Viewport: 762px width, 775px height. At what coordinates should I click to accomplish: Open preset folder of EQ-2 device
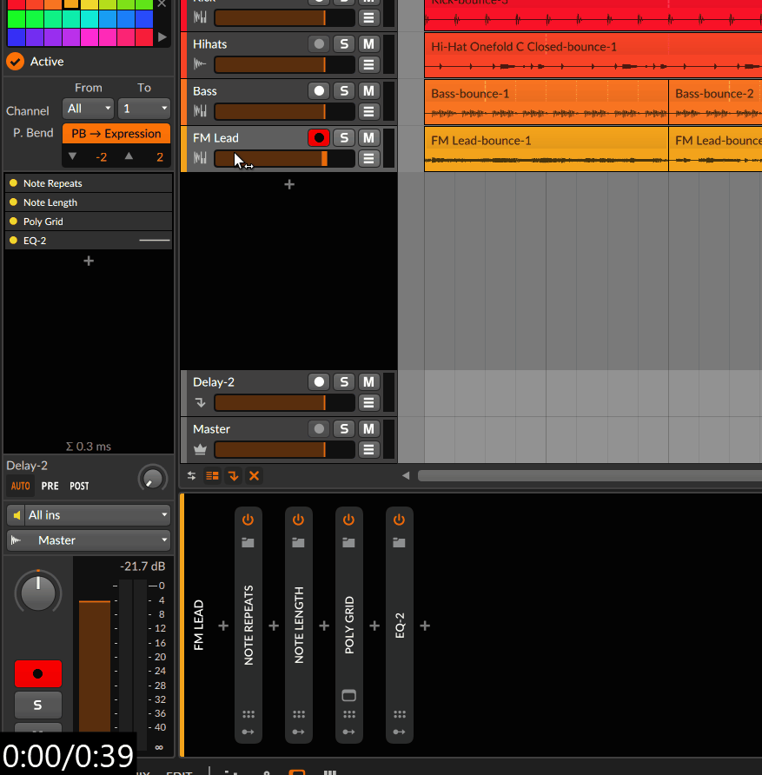pos(400,543)
